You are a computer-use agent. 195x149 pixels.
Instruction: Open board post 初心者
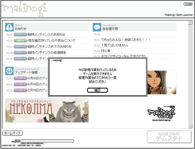[106, 51]
